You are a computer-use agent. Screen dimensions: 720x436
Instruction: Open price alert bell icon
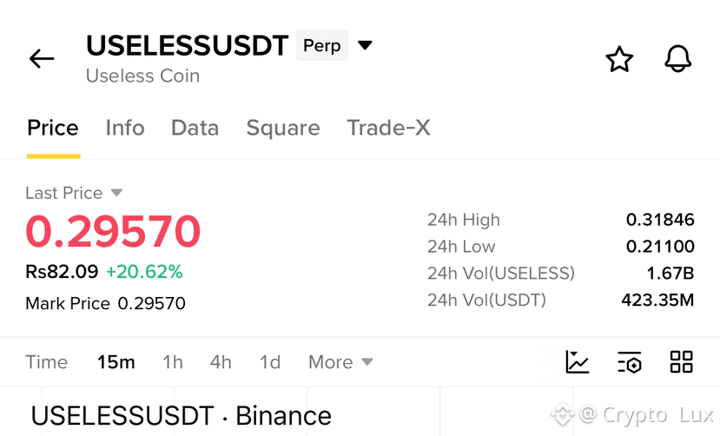pyautogui.click(x=677, y=59)
